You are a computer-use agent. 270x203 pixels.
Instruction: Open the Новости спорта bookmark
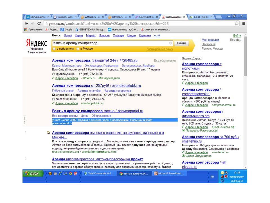(x=123, y=30)
